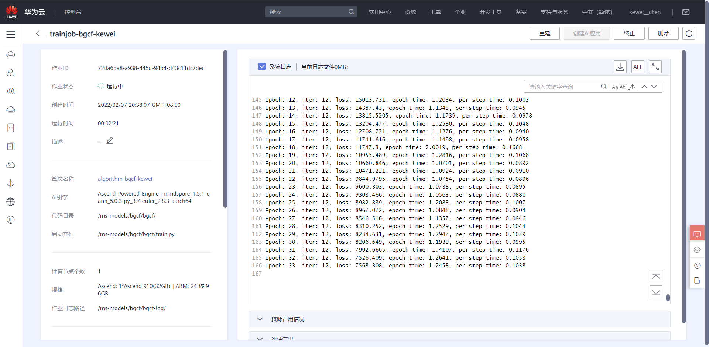Open 费用中心 menu
The width and height of the screenshot is (709, 347).
380,12
